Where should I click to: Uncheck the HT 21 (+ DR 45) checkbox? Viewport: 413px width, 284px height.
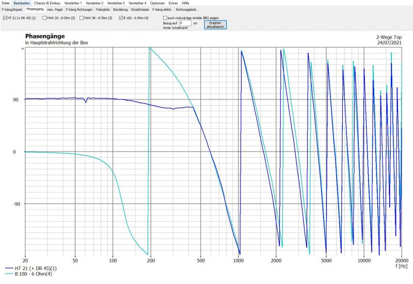click(x=5, y=18)
